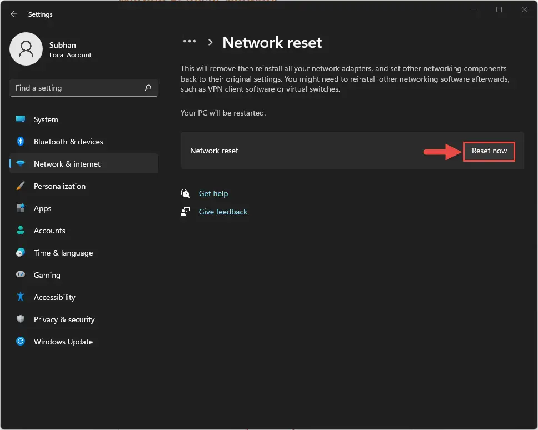
Task: Maximize the Settings window
Action: (x=499, y=9)
